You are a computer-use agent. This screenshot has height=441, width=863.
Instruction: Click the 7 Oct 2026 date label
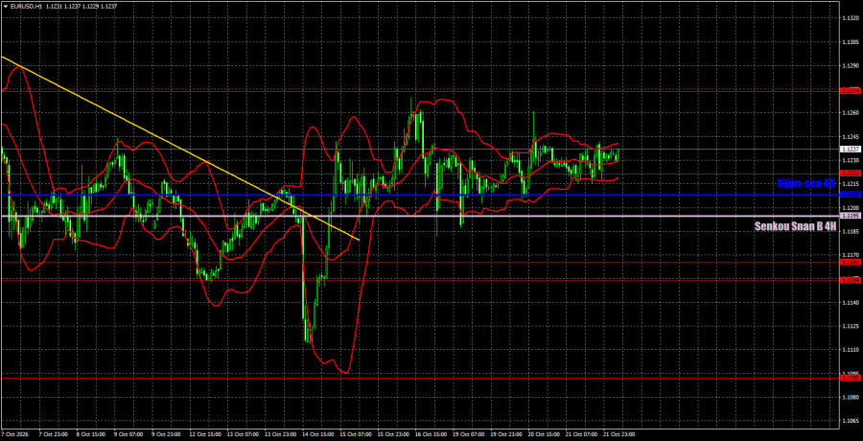coord(15,434)
